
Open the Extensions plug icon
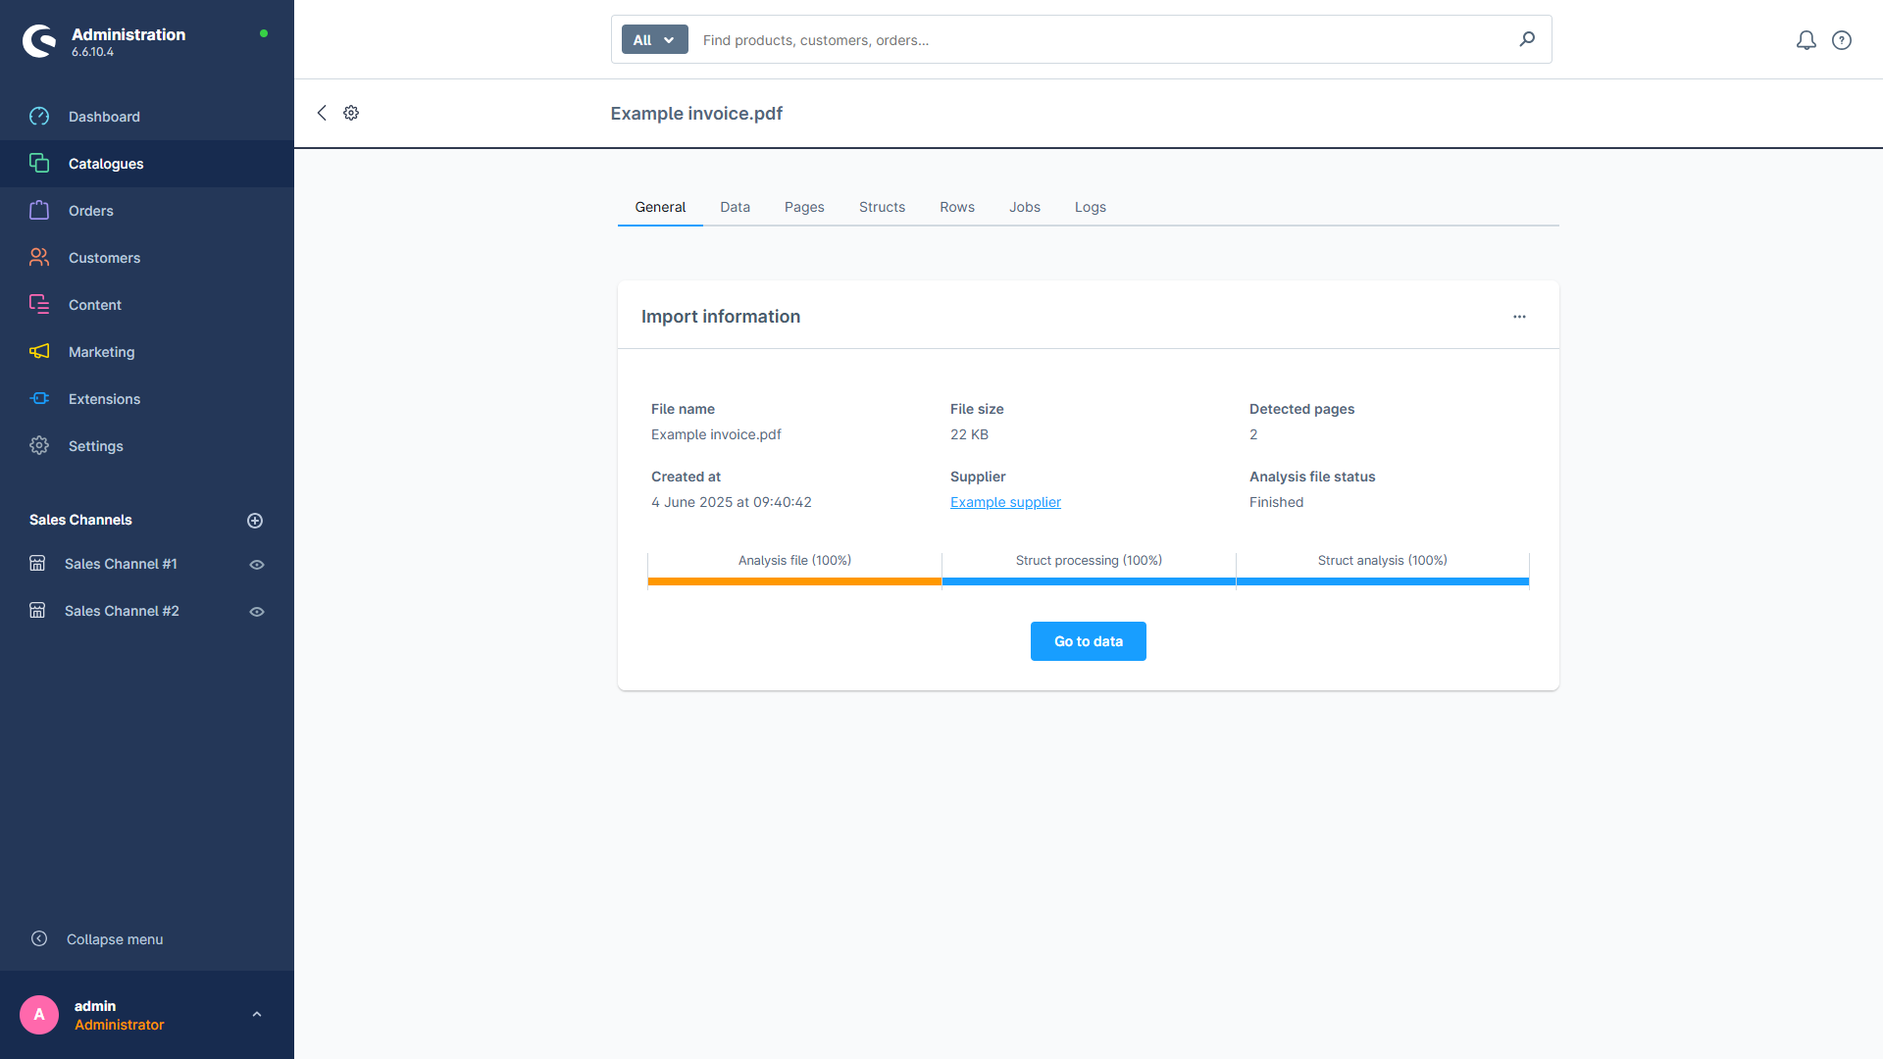point(39,399)
